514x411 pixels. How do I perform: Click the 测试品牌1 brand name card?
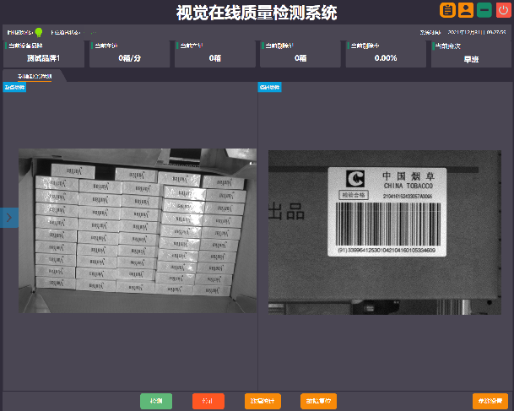(44, 54)
